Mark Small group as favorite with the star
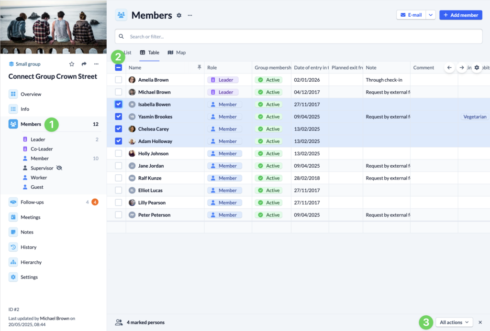The height and width of the screenshot is (331, 490). tap(72, 64)
